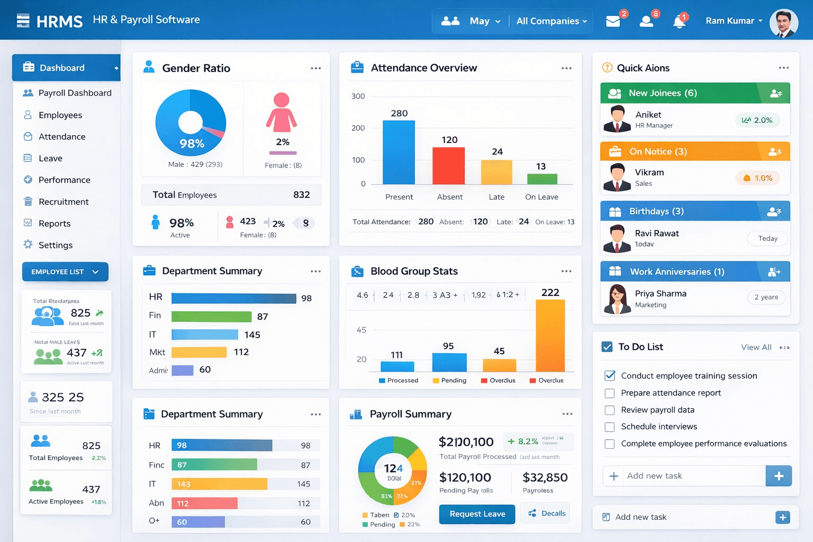This screenshot has width=813, height=542.
Task: Click Aniket's 2.0% badge
Action: pyautogui.click(x=757, y=120)
